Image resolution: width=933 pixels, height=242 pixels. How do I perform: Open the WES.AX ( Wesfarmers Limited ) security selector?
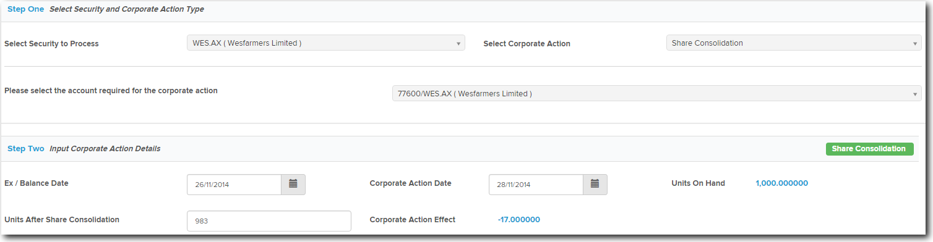[325, 43]
